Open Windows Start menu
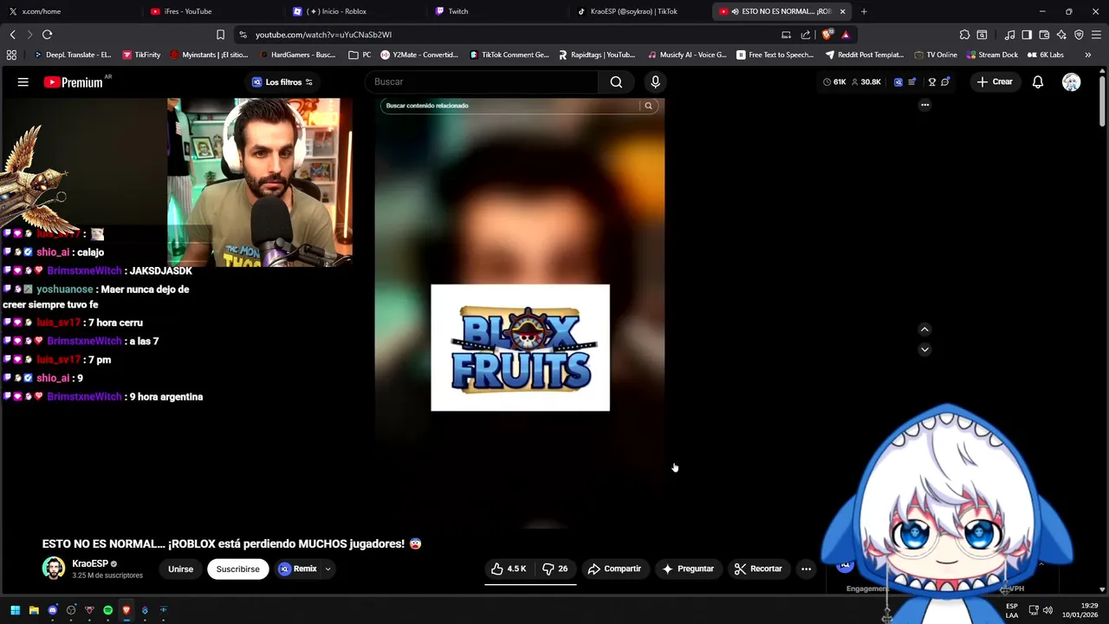This screenshot has width=1109, height=624. tap(15, 610)
